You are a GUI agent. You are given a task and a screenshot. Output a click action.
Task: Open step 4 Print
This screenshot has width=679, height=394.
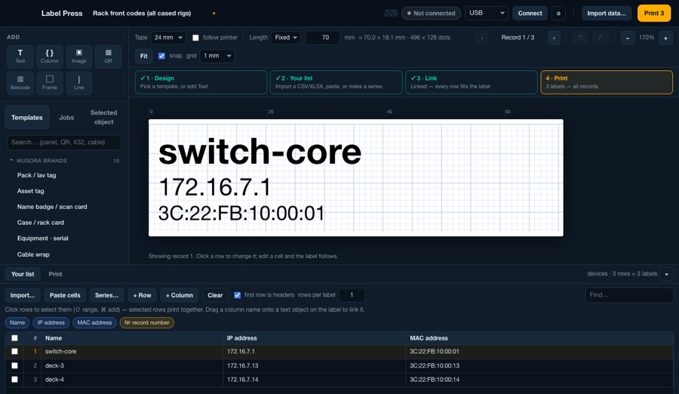tap(607, 82)
